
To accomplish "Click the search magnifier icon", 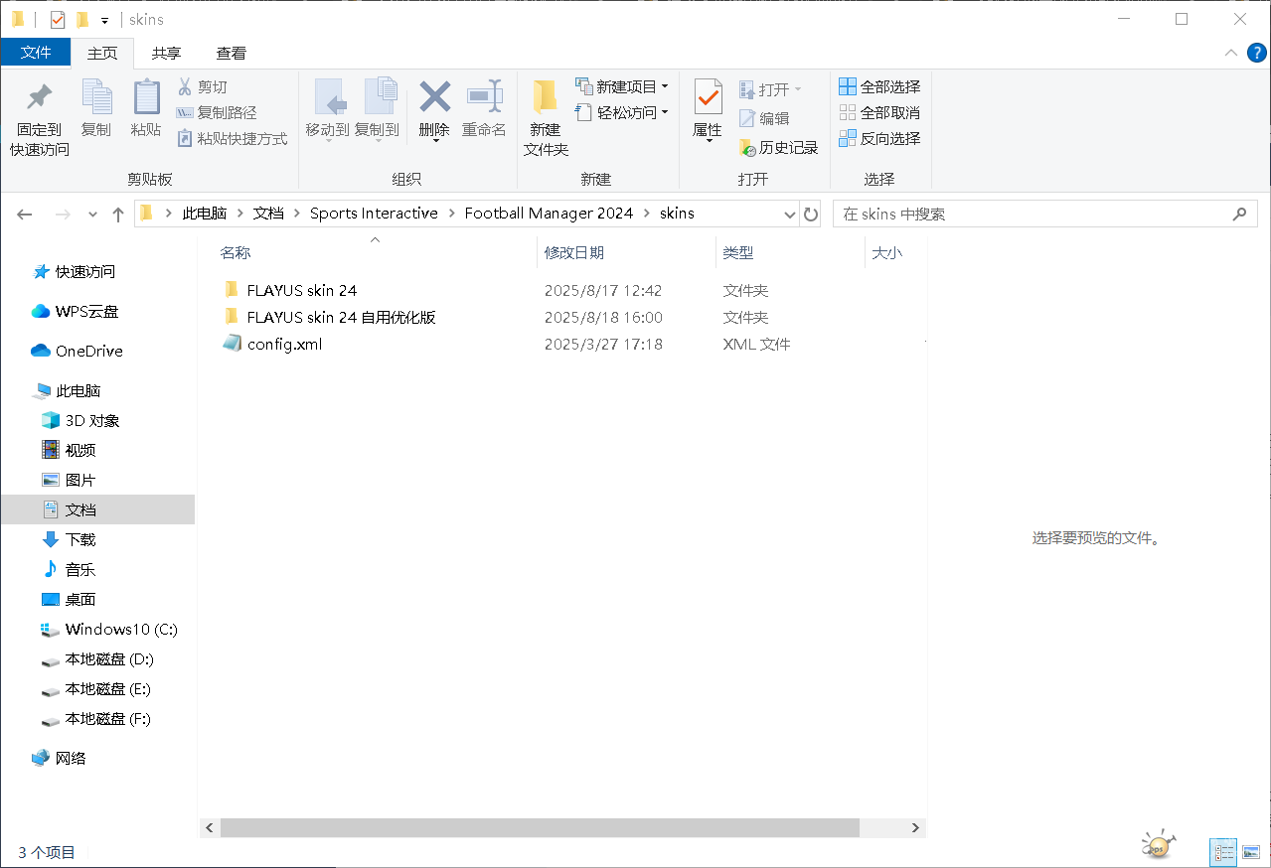I will 1239,214.
